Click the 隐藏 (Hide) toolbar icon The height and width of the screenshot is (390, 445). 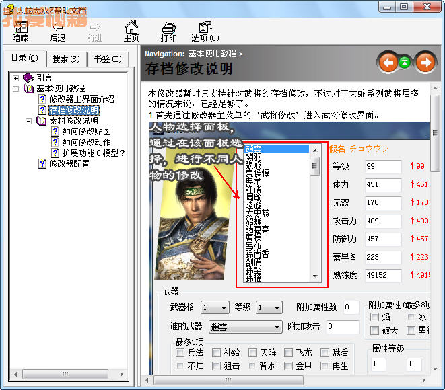tap(20, 30)
